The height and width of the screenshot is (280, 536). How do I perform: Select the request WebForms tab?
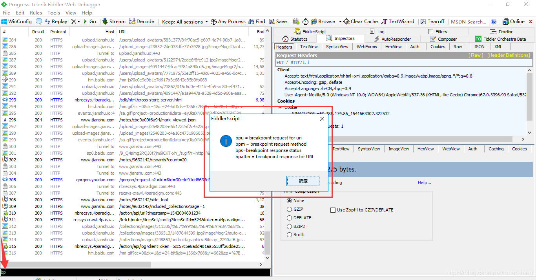pos(367,47)
